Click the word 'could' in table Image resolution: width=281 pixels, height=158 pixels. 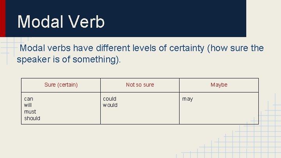pos(110,99)
